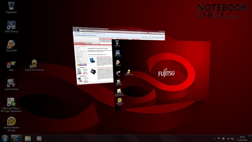
Task: Open the clock showing 10:42
Action: click(x=242, y=139)
